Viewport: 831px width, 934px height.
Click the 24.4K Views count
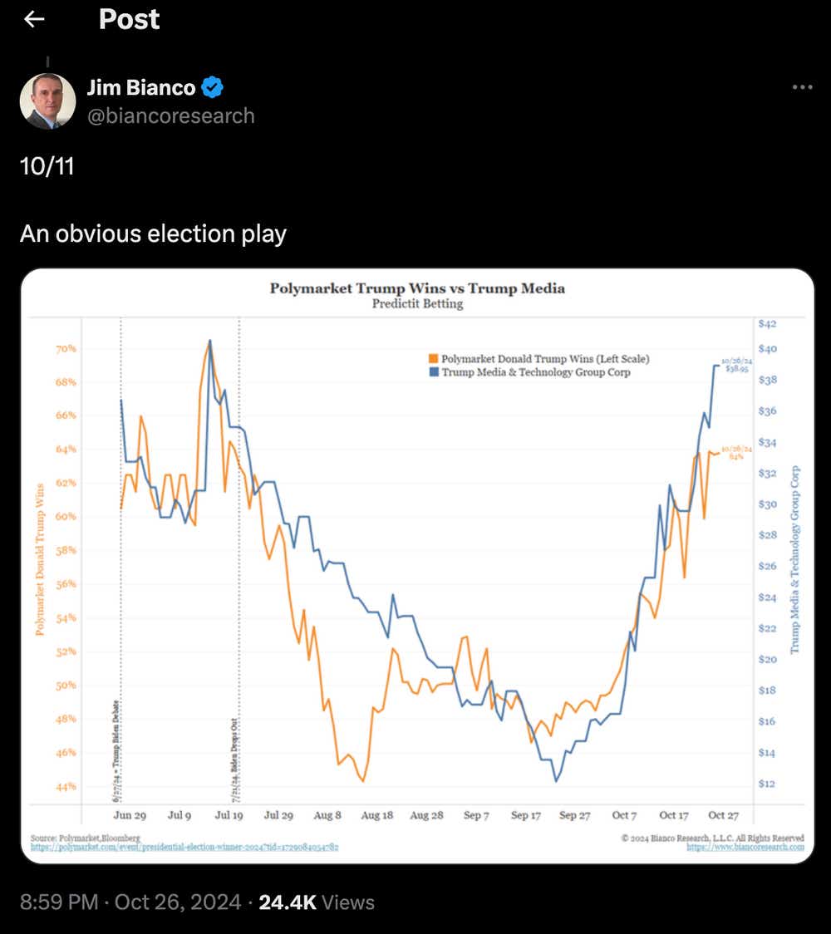317,902
